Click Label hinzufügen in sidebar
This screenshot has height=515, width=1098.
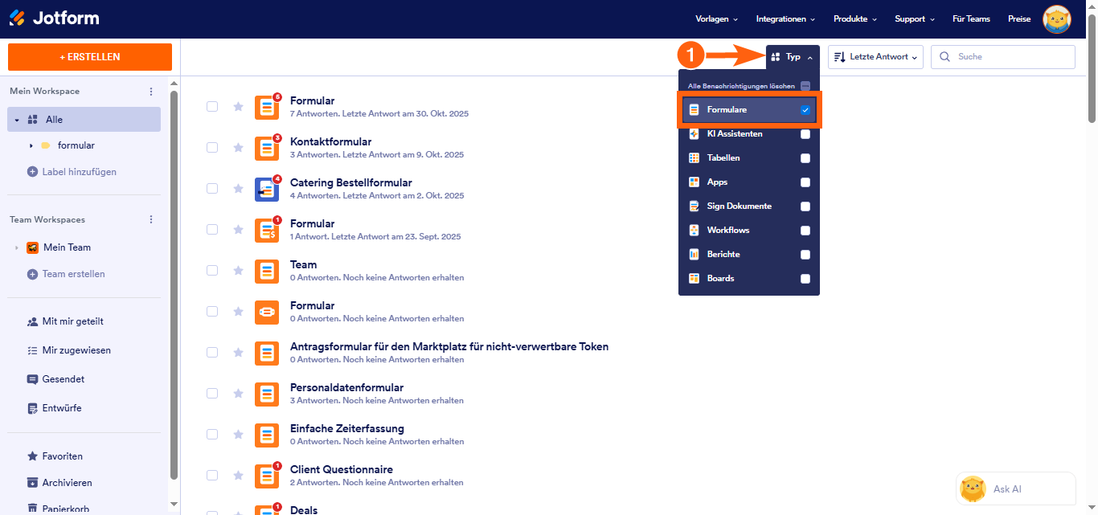point(79,172)
